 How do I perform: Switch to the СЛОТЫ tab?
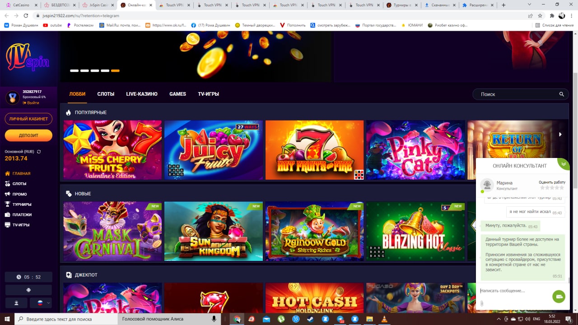(x=106, y=94)
